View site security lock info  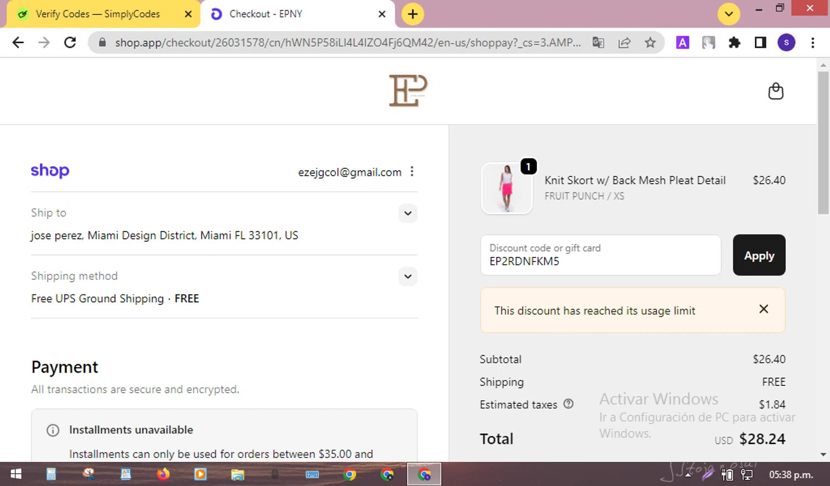point(102,43)
